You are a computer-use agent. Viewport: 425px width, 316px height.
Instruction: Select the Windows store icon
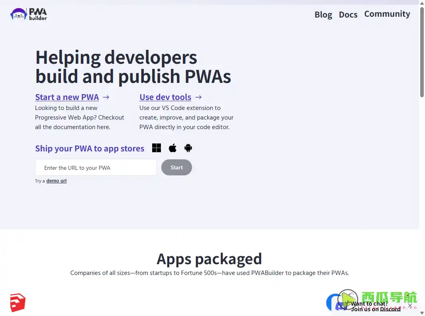pyautogui.click(x=157, y=148)
